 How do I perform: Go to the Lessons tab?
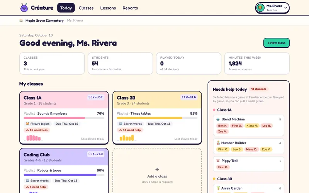(108, 8)
